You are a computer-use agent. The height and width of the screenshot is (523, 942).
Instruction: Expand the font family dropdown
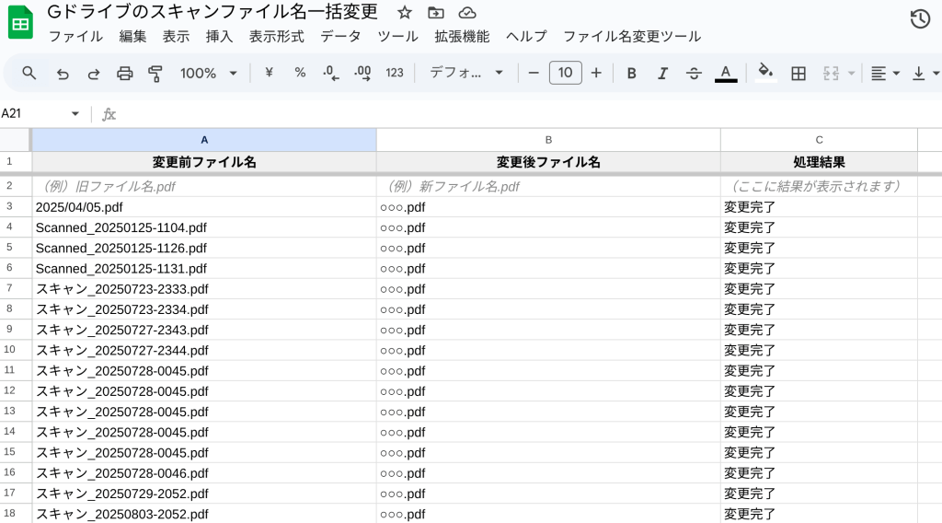[467, 73]
